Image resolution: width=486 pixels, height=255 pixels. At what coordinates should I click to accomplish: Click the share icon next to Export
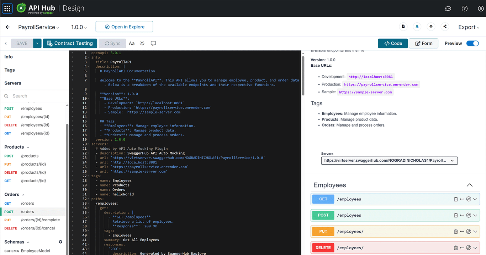[445, 27]
